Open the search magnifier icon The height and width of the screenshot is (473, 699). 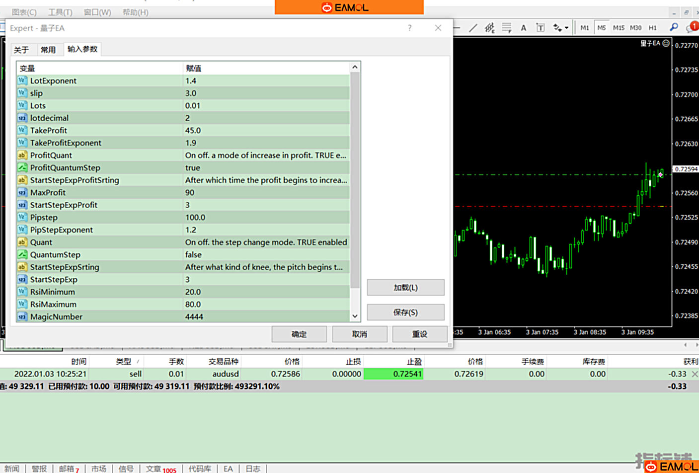tap(674, 27)
